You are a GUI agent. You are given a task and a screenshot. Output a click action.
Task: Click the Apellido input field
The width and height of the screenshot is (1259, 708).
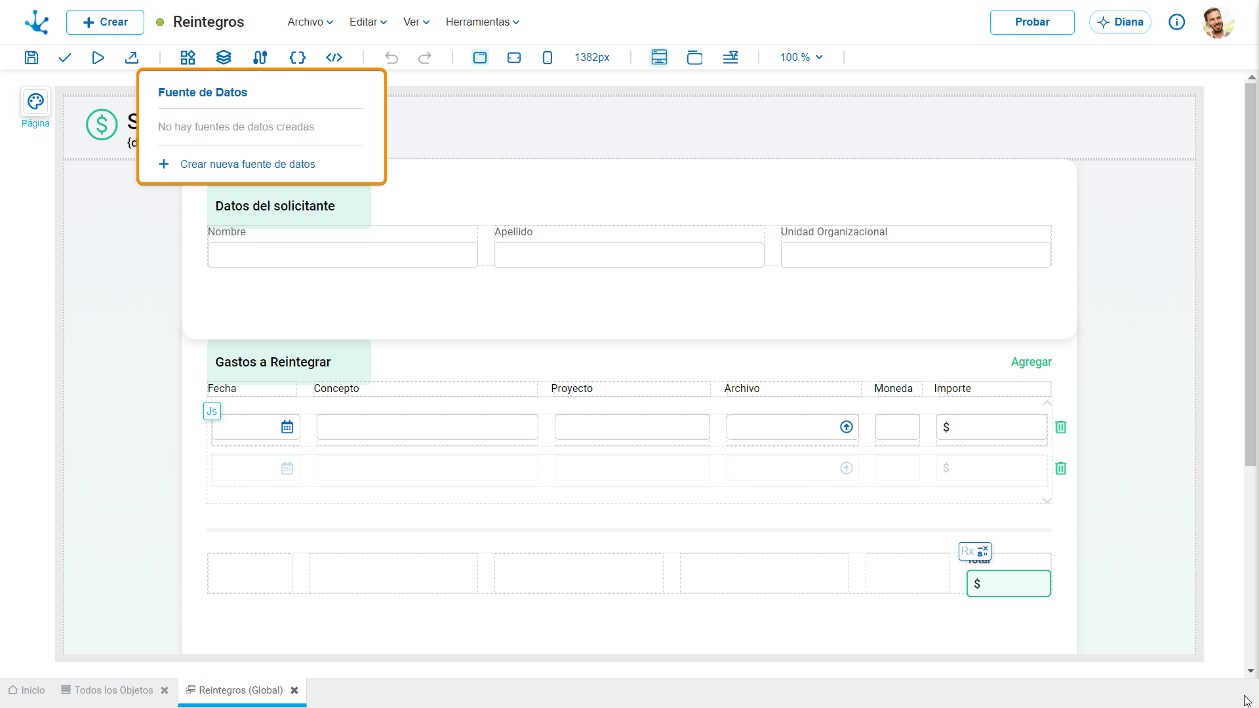629,255
